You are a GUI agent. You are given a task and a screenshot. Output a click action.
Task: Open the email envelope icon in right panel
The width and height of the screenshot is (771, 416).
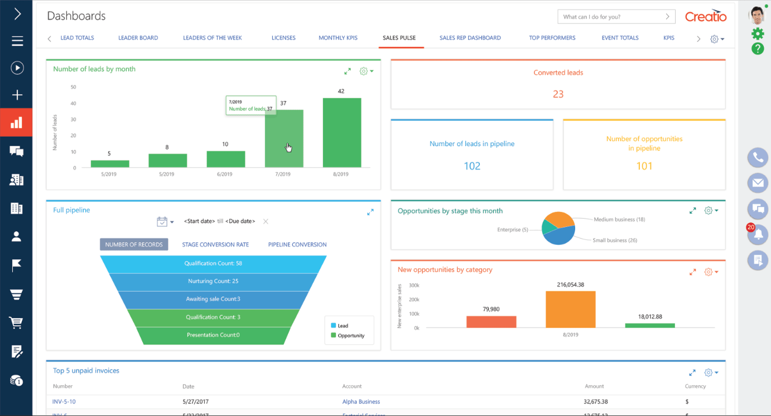[x=758, y=183]
